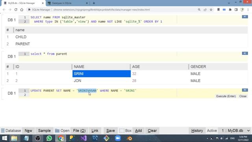Image resolution: width=252 pixels, height=142 pixels.
Task: Open a new browser tab with plus
Action: coord(94,3)
